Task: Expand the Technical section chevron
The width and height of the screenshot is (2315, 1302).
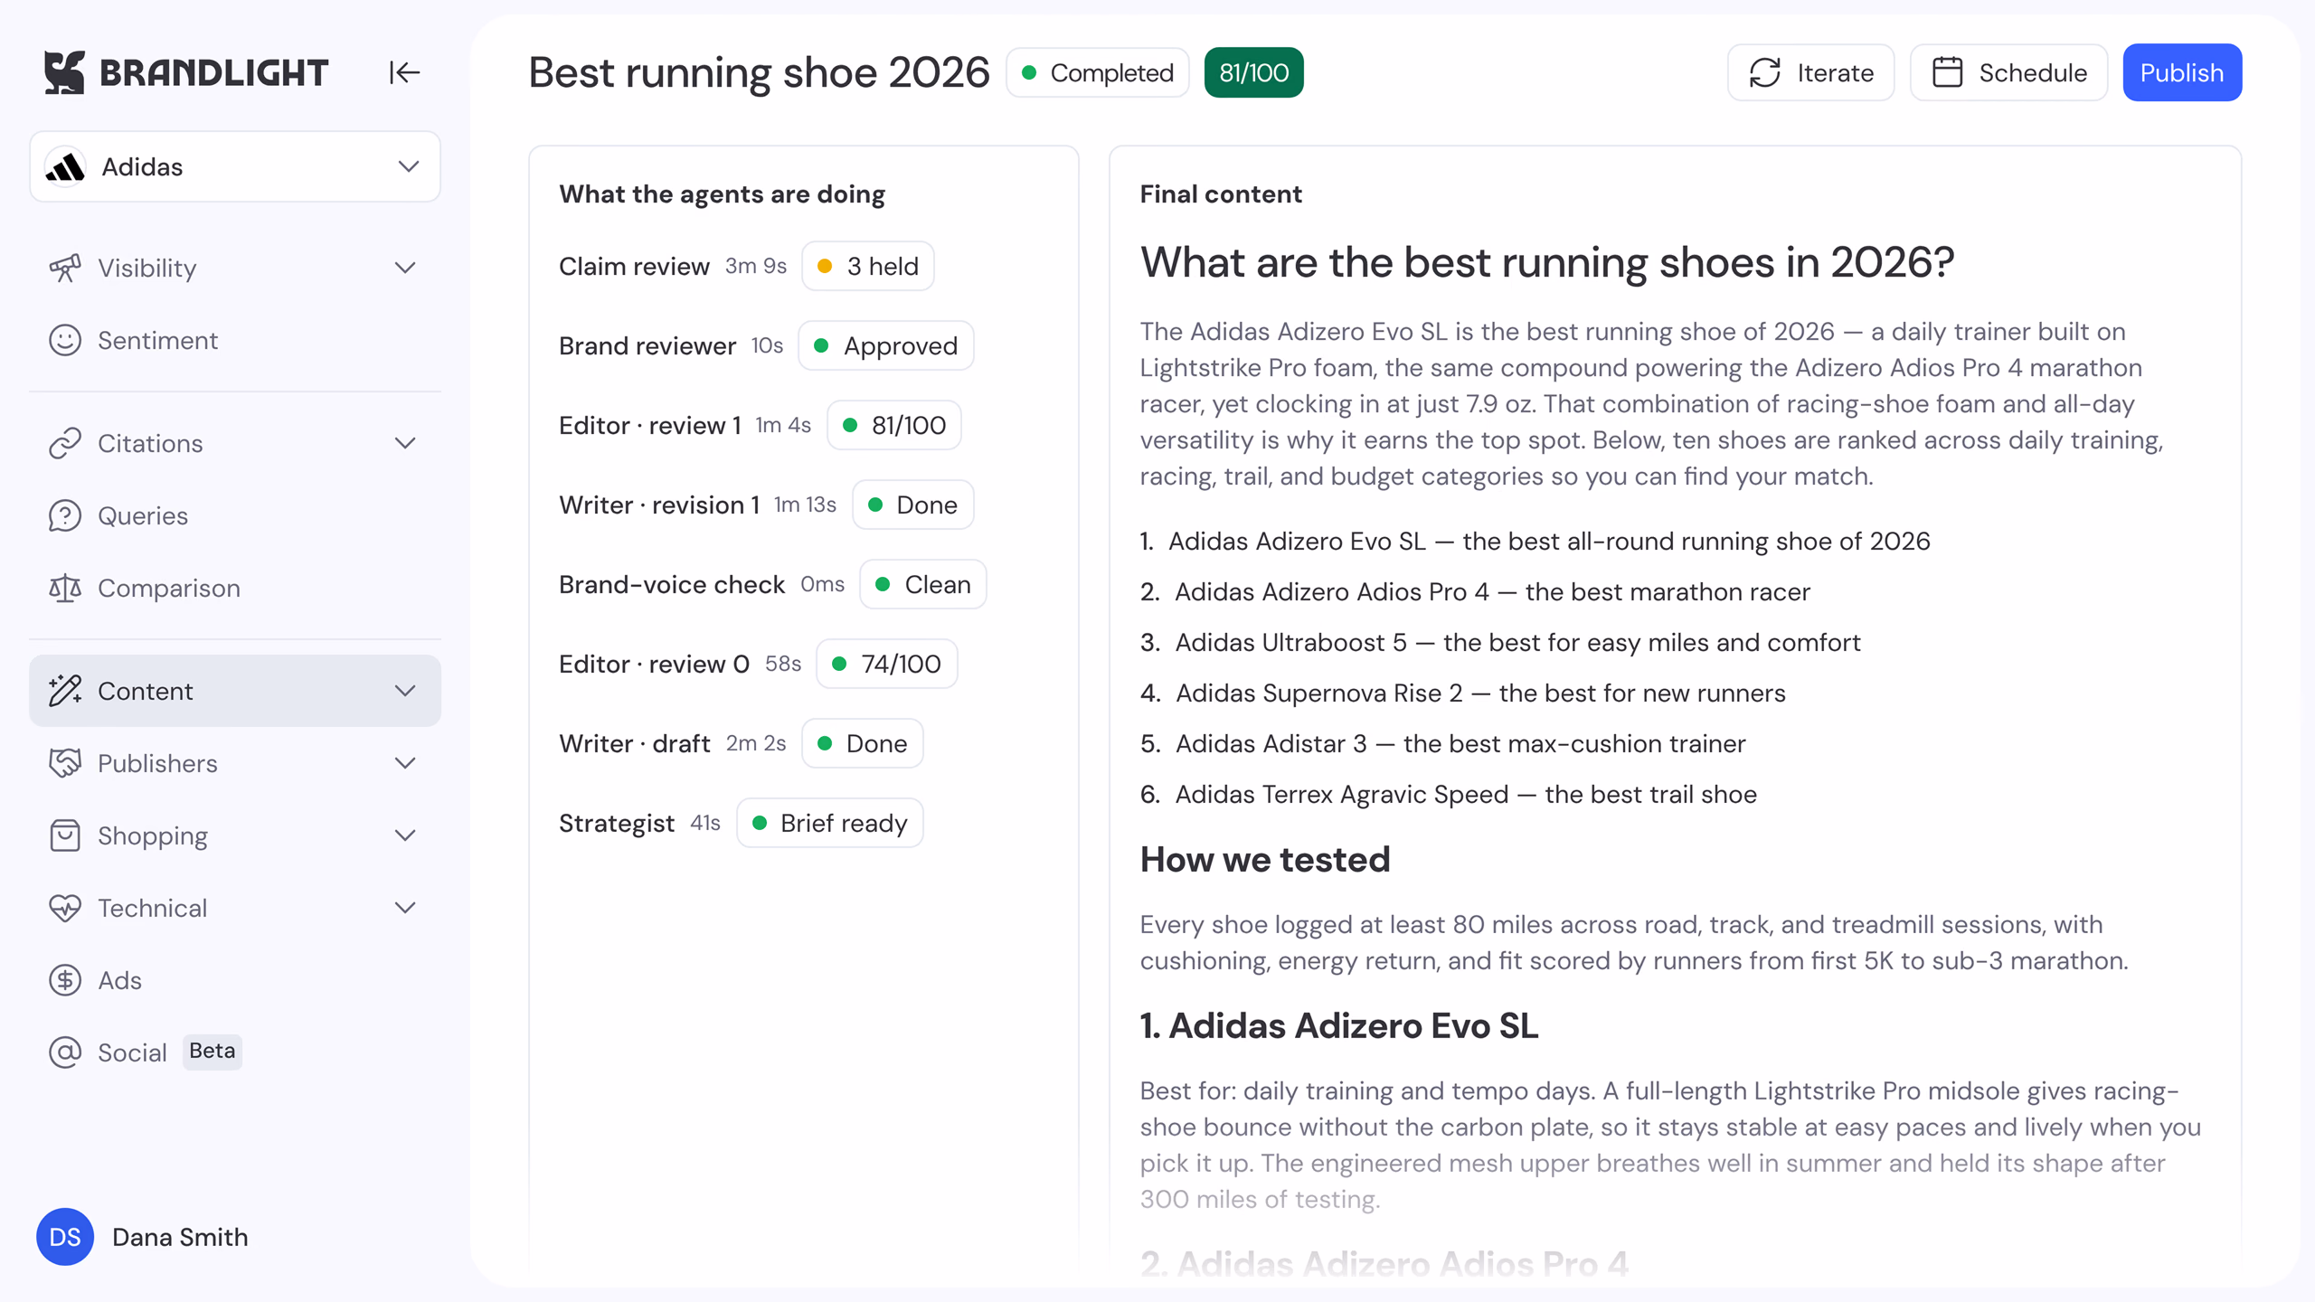Action: (x=406, y=908)
